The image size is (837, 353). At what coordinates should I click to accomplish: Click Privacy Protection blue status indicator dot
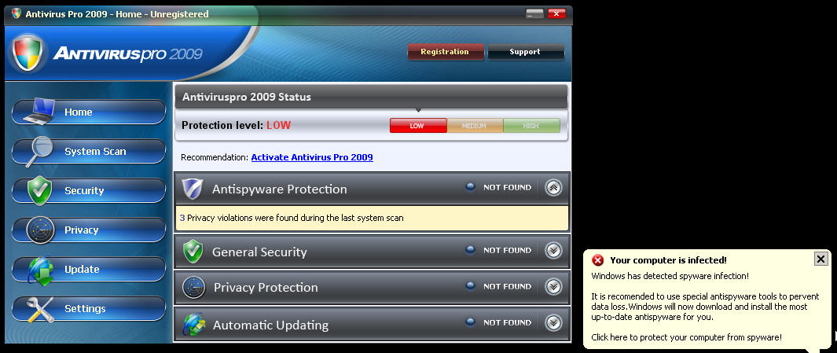click(x=470, y=286)
